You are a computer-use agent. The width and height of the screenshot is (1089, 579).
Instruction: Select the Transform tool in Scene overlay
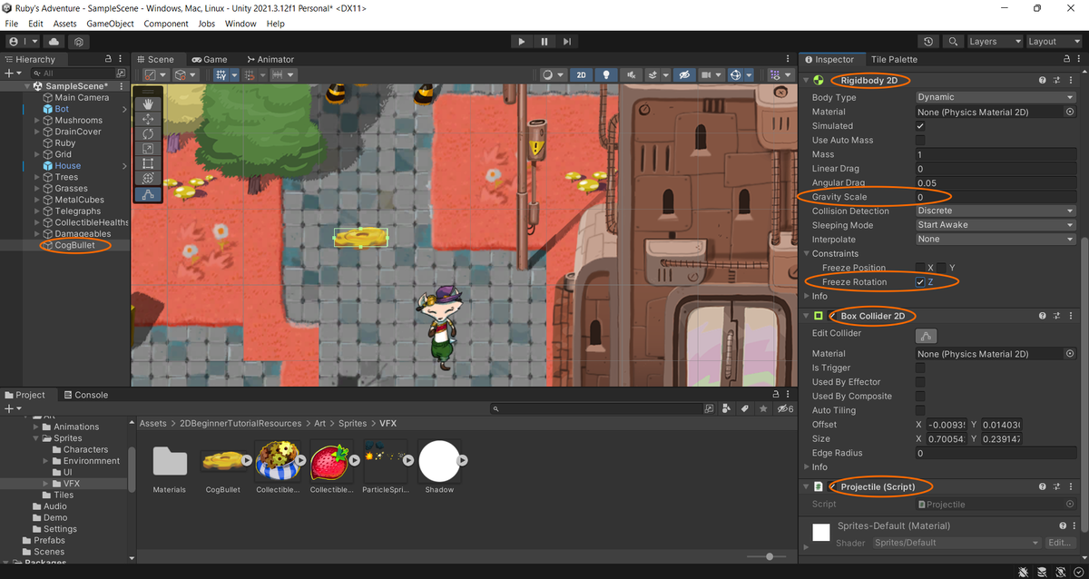coord(148,178)
